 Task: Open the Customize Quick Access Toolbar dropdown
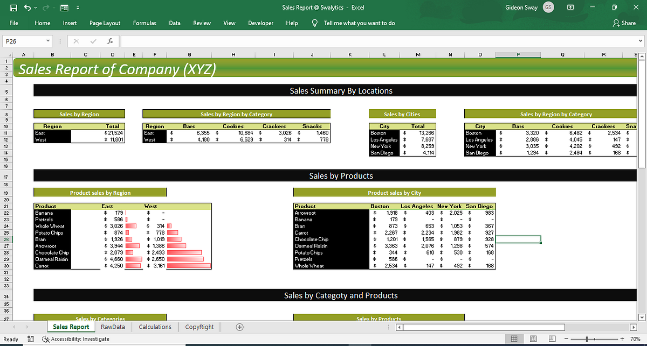tap(77, 8)
